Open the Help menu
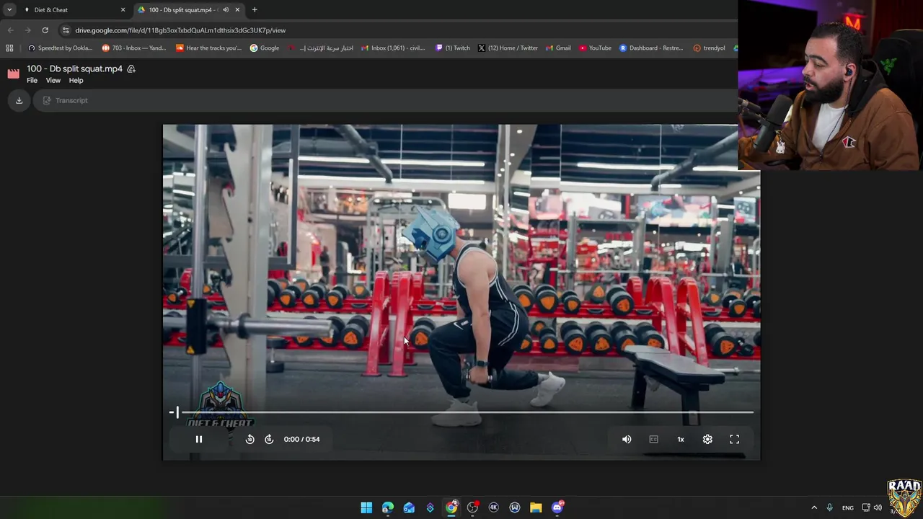 pyautogui.click(x=76, y=80)
